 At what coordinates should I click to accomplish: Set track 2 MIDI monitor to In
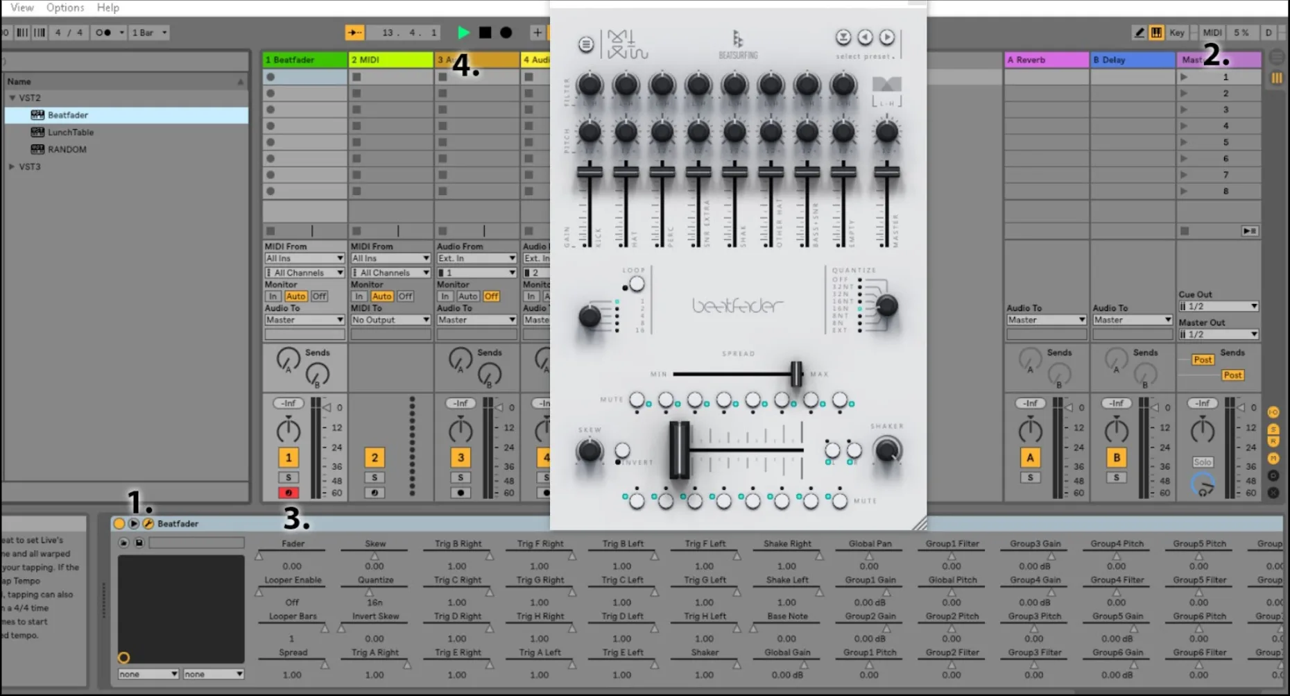click(359, 296)
